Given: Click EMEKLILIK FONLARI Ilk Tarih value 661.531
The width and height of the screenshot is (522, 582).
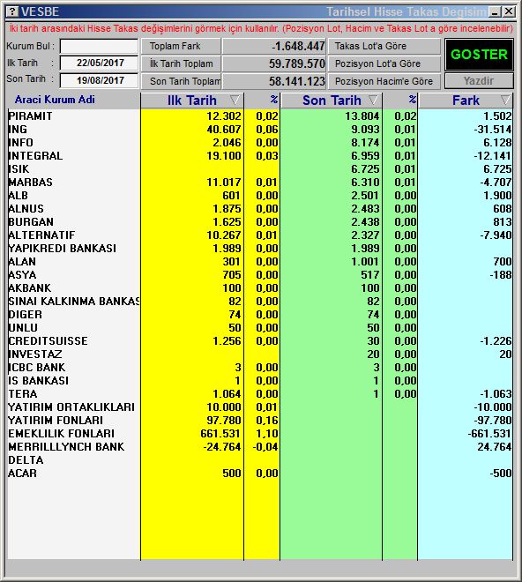Looking at the screenshot, I should [220, 434].
